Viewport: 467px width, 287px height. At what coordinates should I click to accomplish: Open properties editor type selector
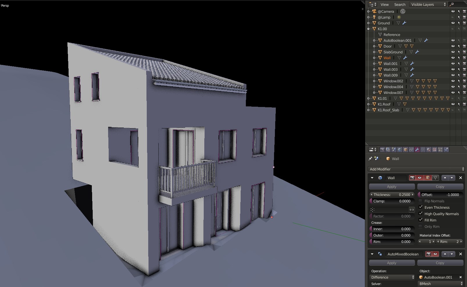click(373, 150)
